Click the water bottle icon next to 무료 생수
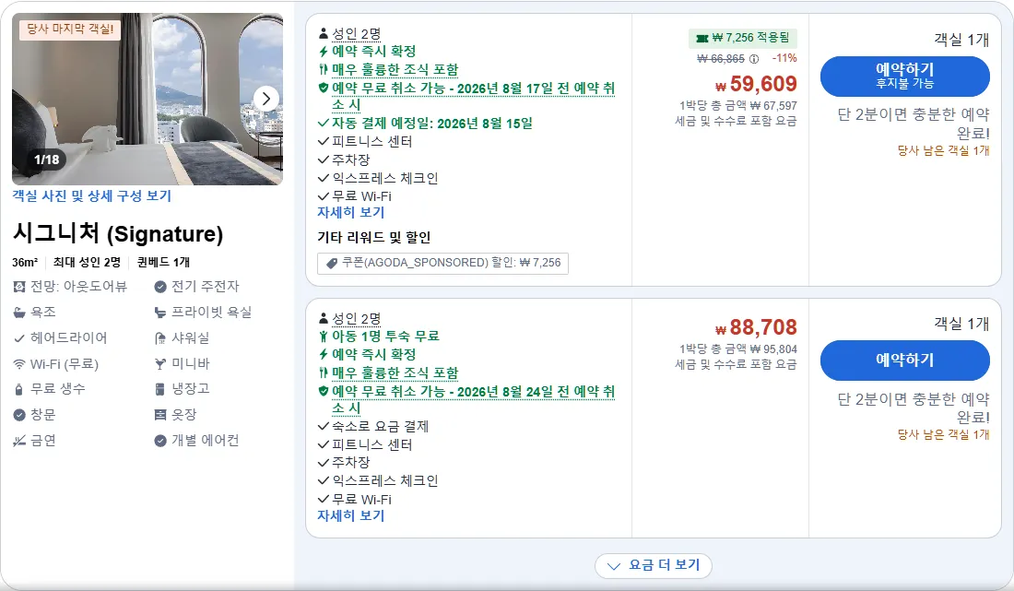This screenshot has width=1014, height=591. pos(18,389)
